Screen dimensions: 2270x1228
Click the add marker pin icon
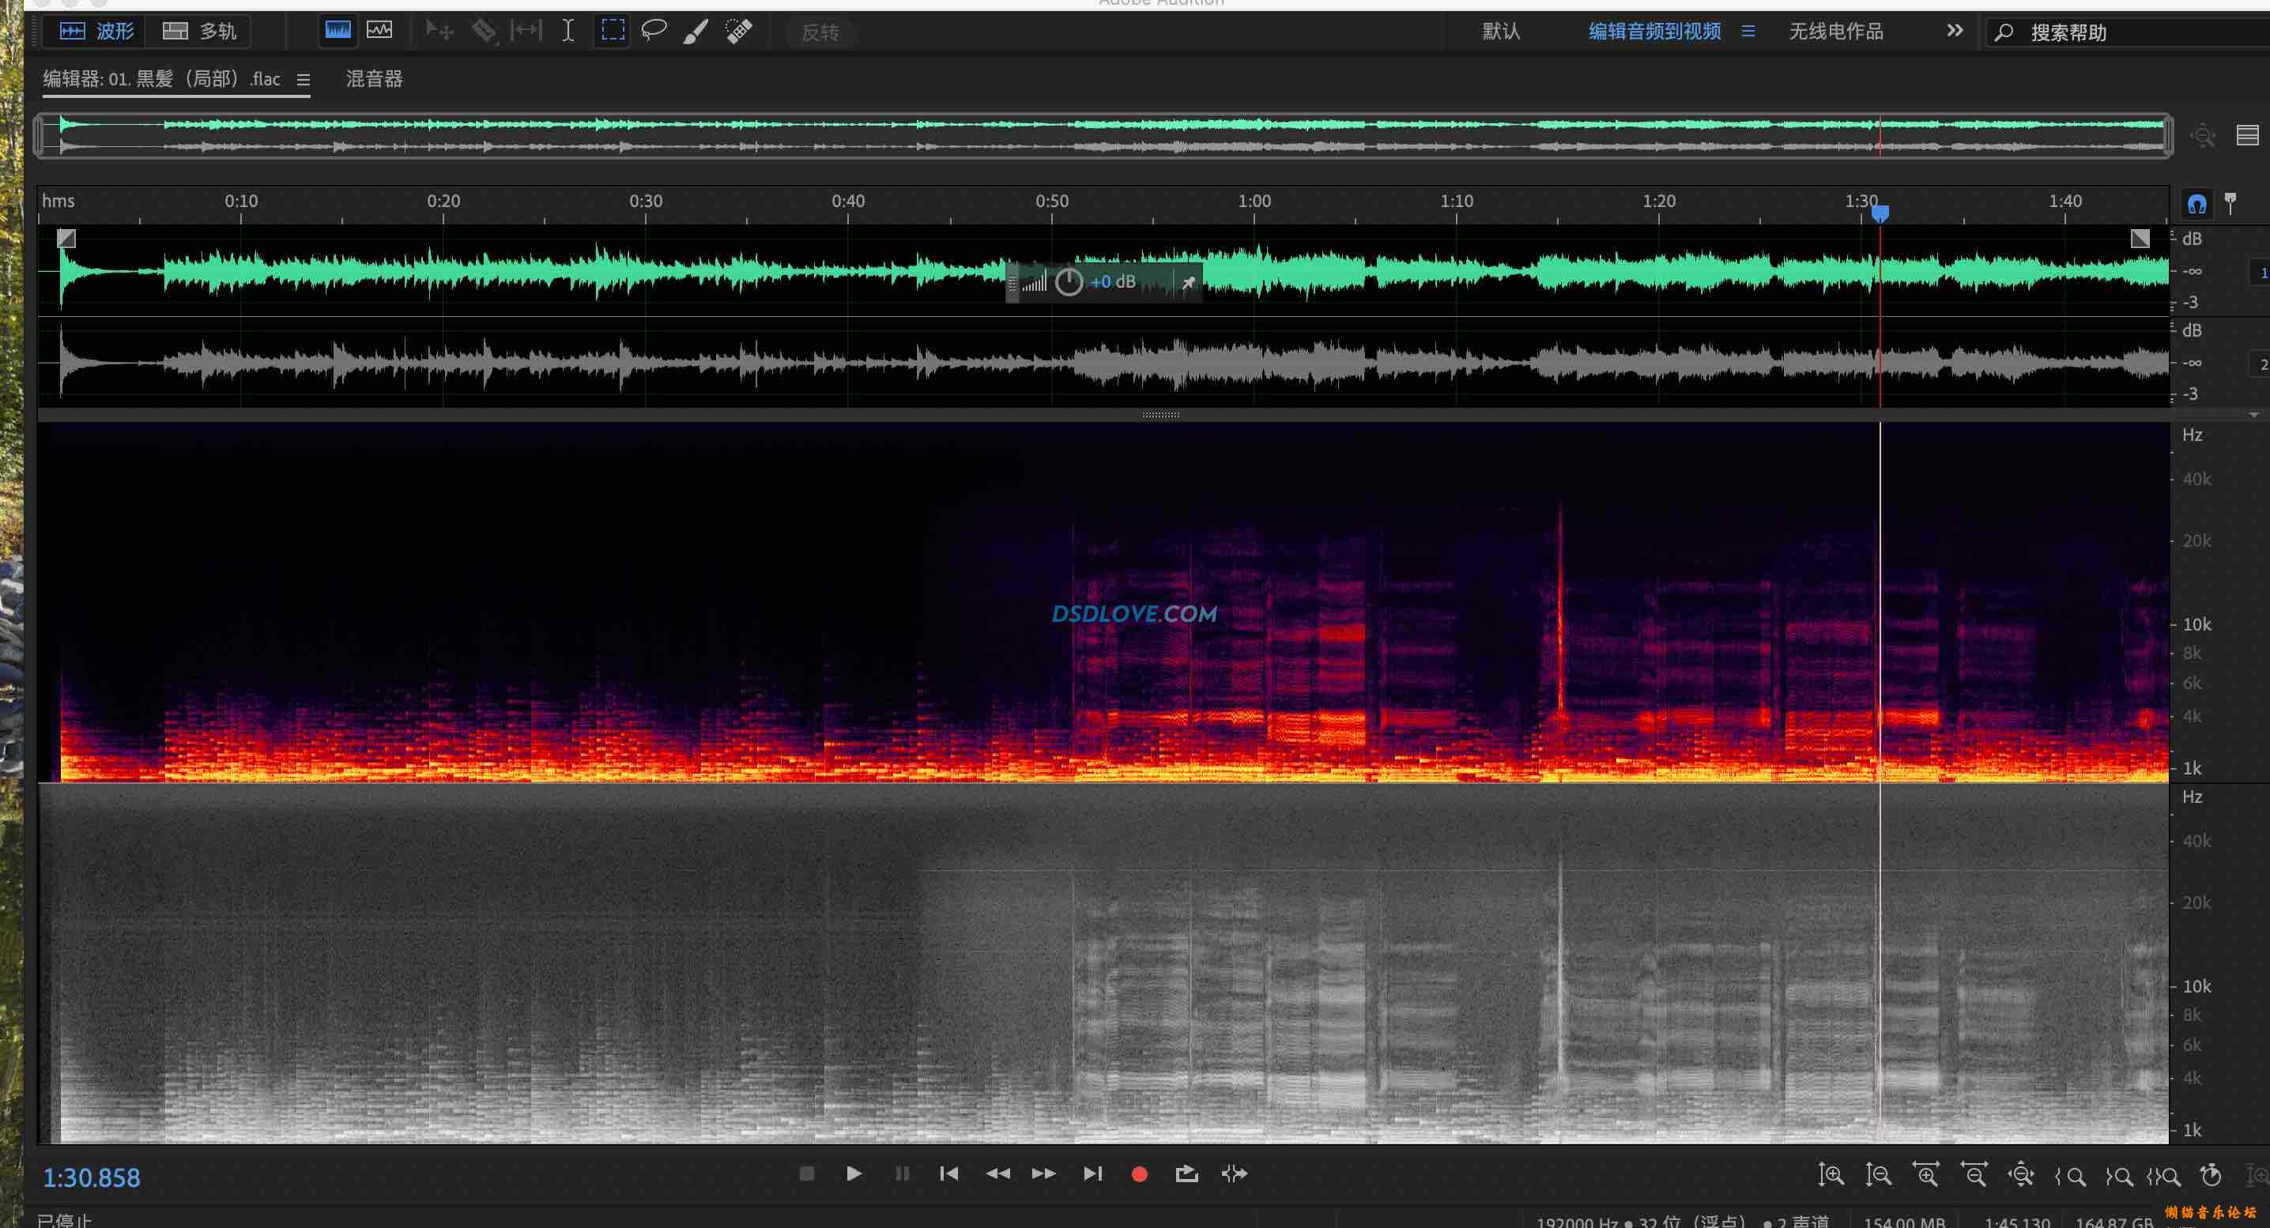[x=2230, y=204]
